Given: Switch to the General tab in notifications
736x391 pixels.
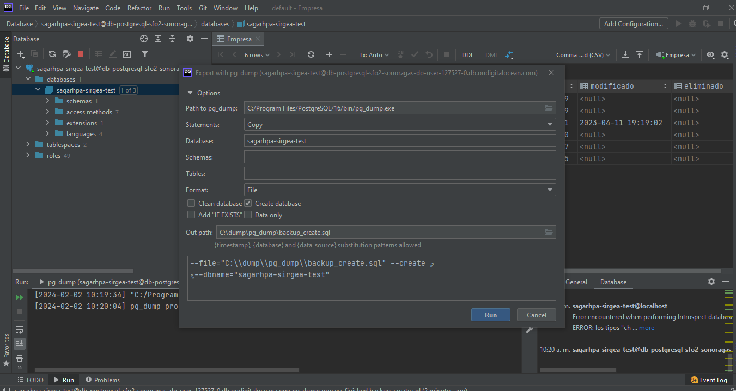Looking at the screenshot, I should point(576,282).
